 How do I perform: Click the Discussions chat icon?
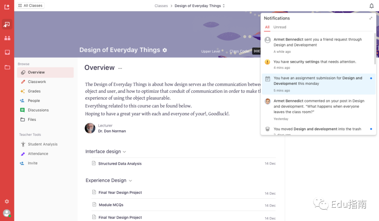click(22, 110)
